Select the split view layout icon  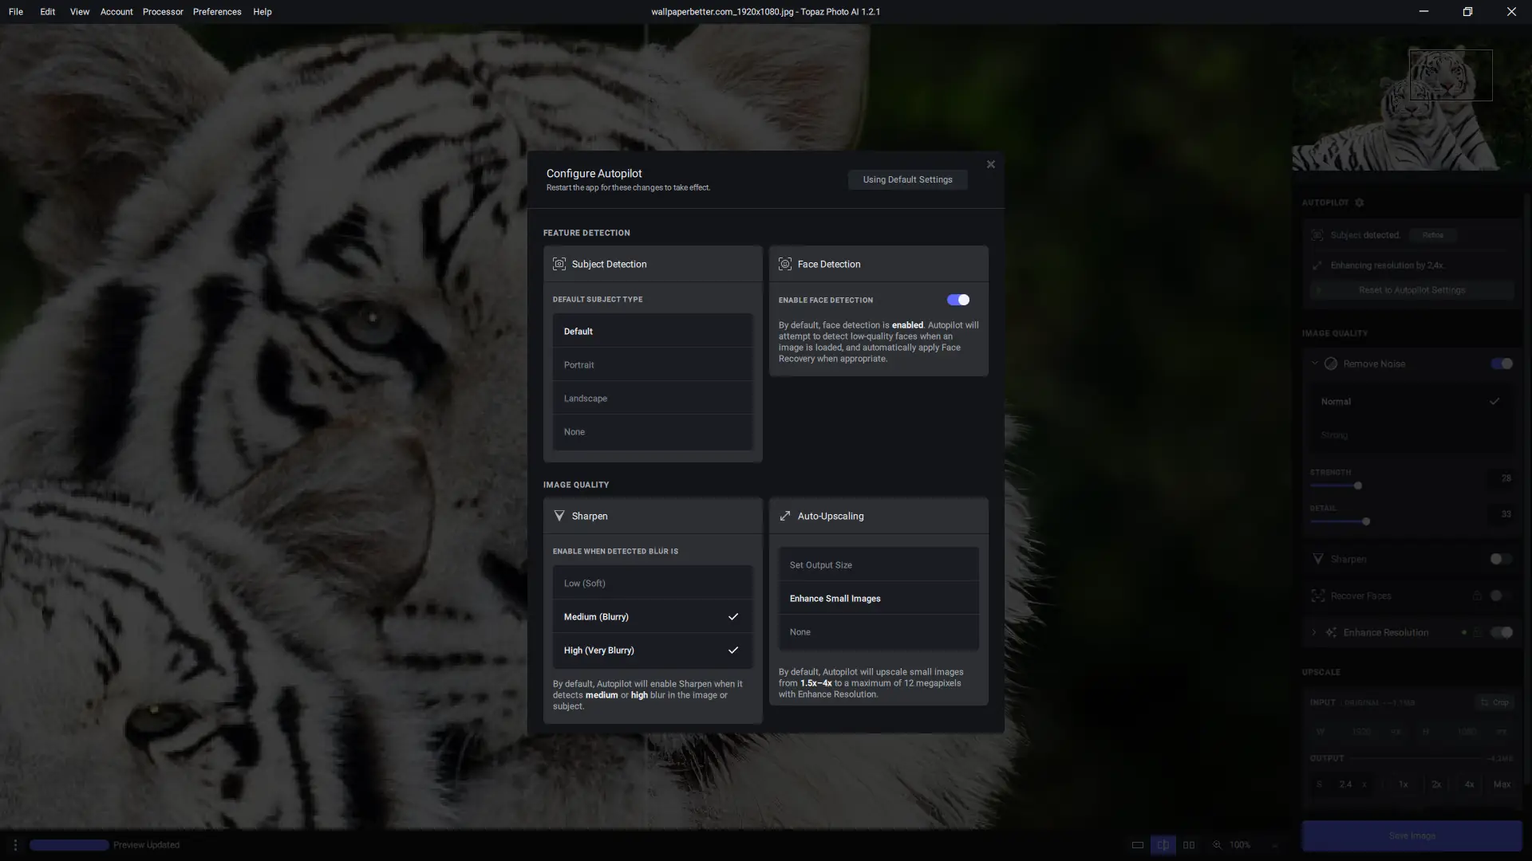point(1163,845)
